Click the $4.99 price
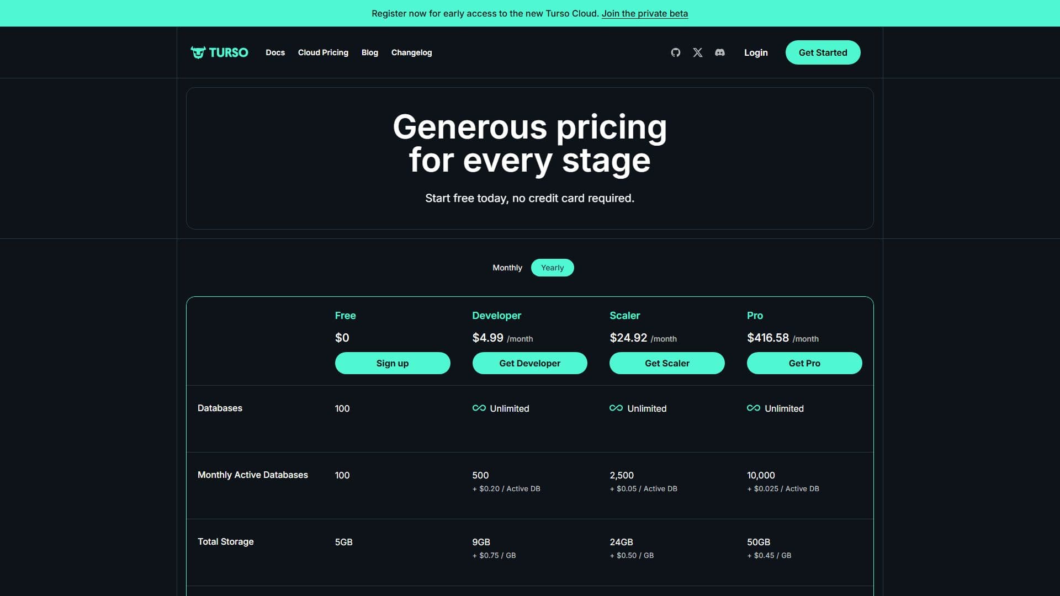This screenshot has height=596, width=1060. (487, 338)
